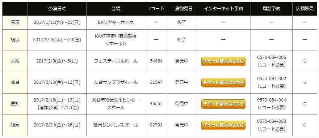Click the 横浜 row label cell
This screenshot has height=138, width=319.
pos(15,40)
